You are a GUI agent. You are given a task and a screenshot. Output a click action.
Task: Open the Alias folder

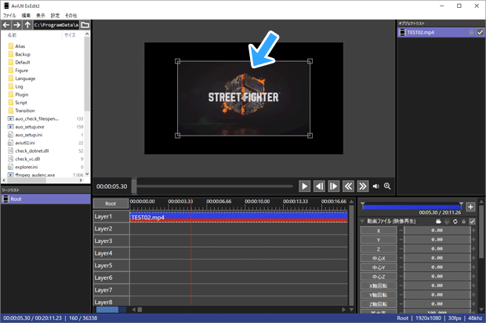[20, 46]
